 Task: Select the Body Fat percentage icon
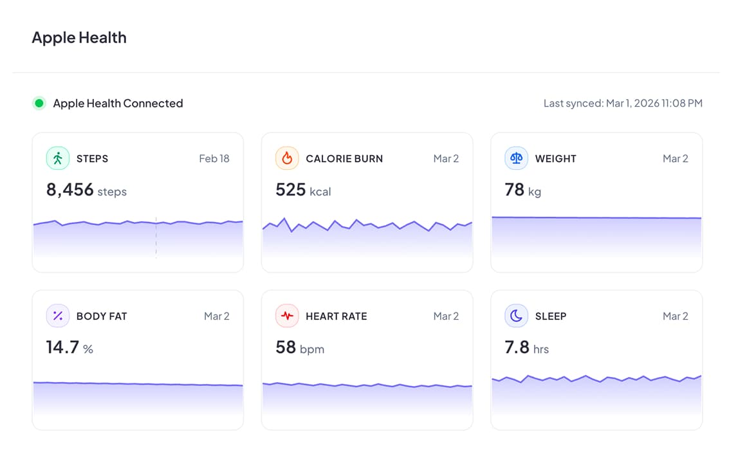click(57, 316)
